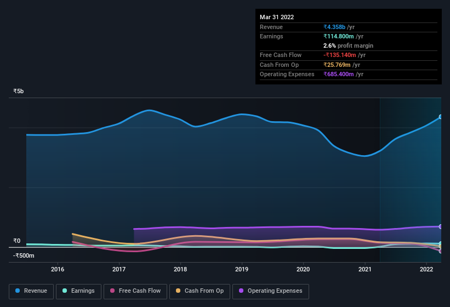Screen dimensions: 450x307
Task: Click the -₹500m y-axis label
Action: (x=24, y=255)
